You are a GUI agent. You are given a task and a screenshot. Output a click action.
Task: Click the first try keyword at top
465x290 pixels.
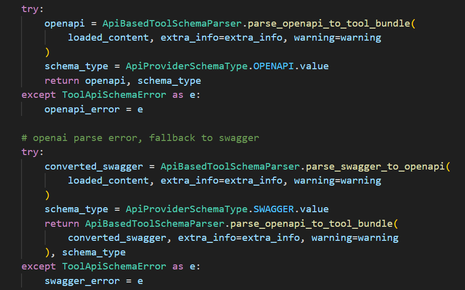coord(33,9)
